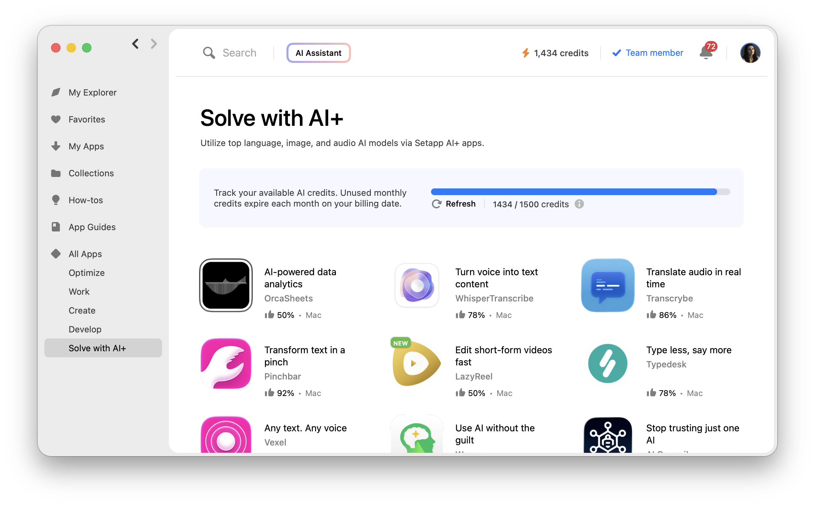This screenshot has width=815, height=506.
Task: Select Solve with AI+ category
Action: click(x=103, y=348)
